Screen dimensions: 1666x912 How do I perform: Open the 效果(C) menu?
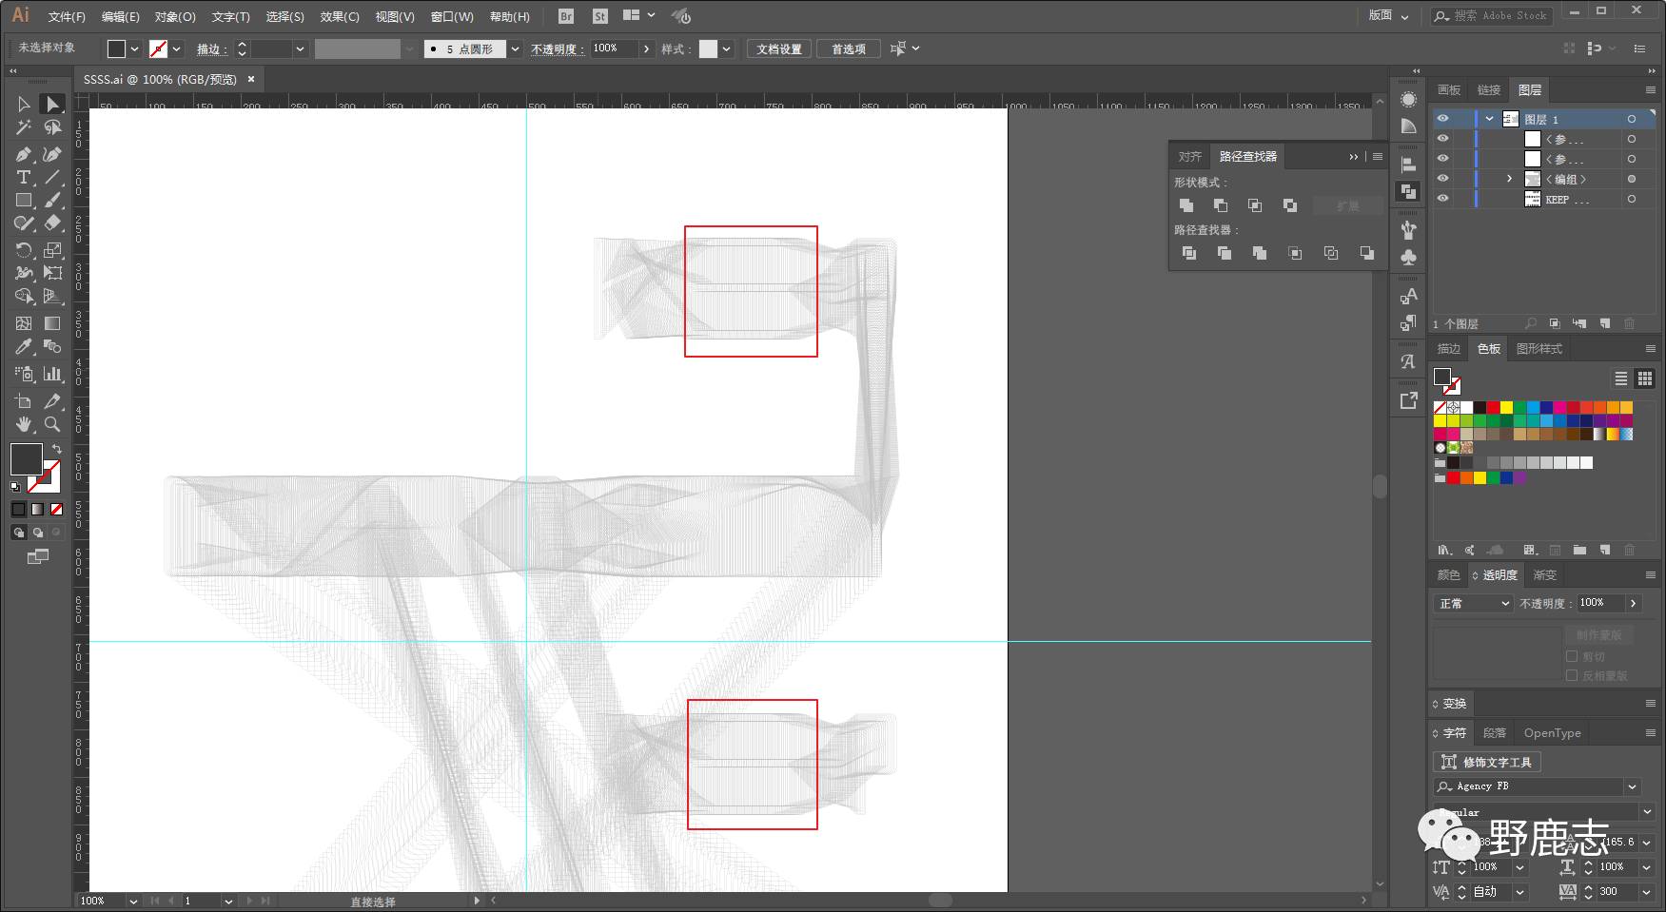[x=340, y=16]
